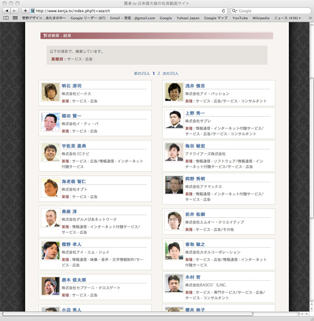Open the 菅野デザイン bookmark
Image resolution: width=314 pixels, height=321 pixels.
[44, 18]
